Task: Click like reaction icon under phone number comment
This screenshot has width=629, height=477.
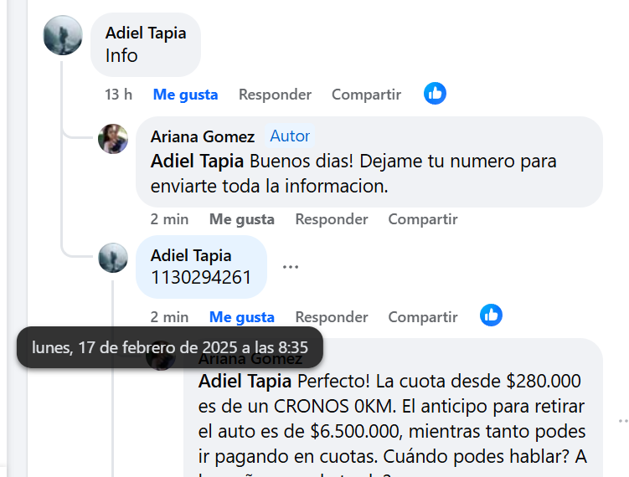Action: click(491, 315)
